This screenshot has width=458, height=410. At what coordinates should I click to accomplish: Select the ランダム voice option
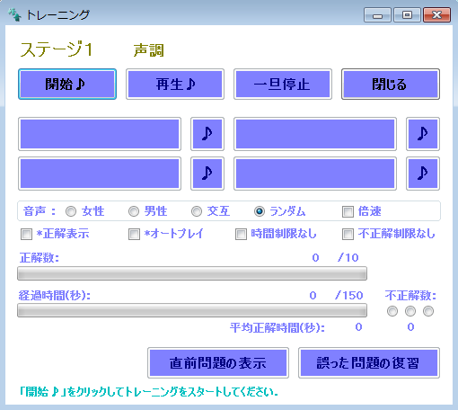coord(260,211)
